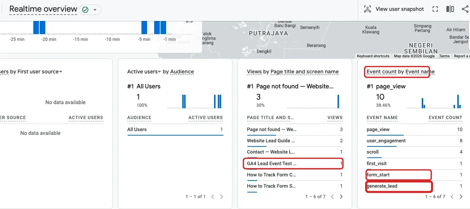Screen dimensions: 470x209
Task: Click the ACTIVE USERS header in Audience card
Action: pos(205,118)
